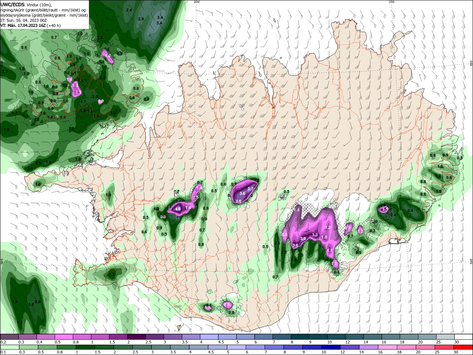Pick the dark purple 2–2.5 snow swatch

(x=137, y=337)
